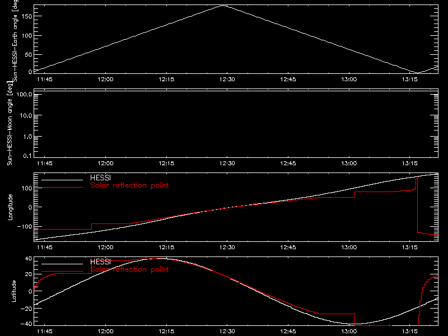Click the Longitude axis title
Image resolution: width=448 pixels, height=336 pixels.
point(10,207)
